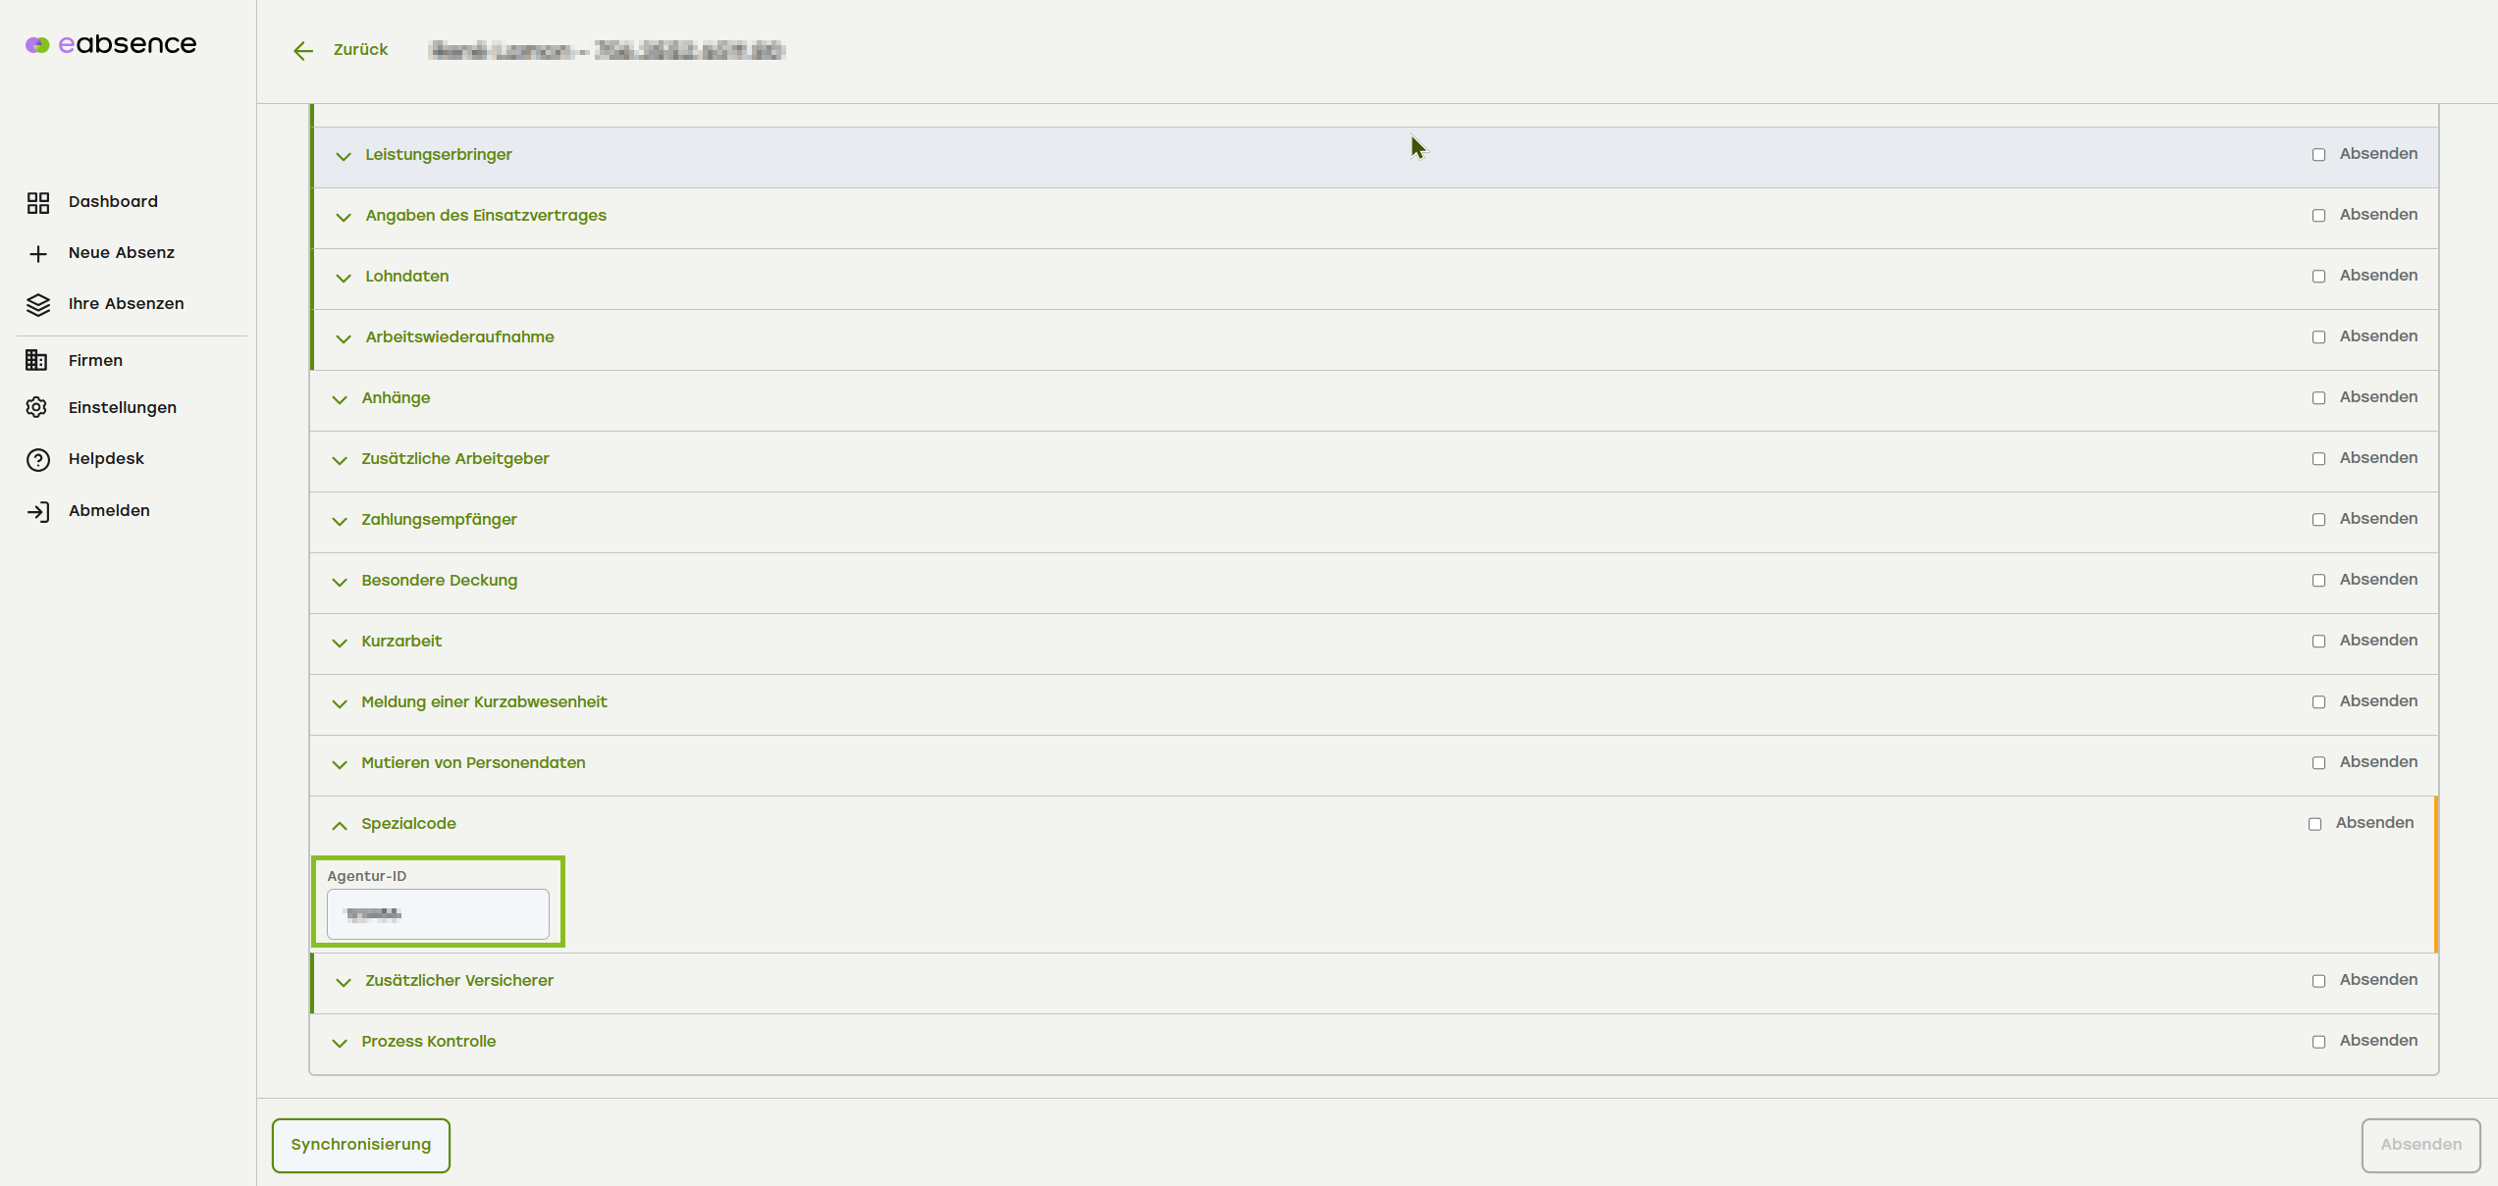The height and width of the screenshot is (1186, 2498).
Task: Click the Helpdesk question mark icon
Action: coord(38,460)
